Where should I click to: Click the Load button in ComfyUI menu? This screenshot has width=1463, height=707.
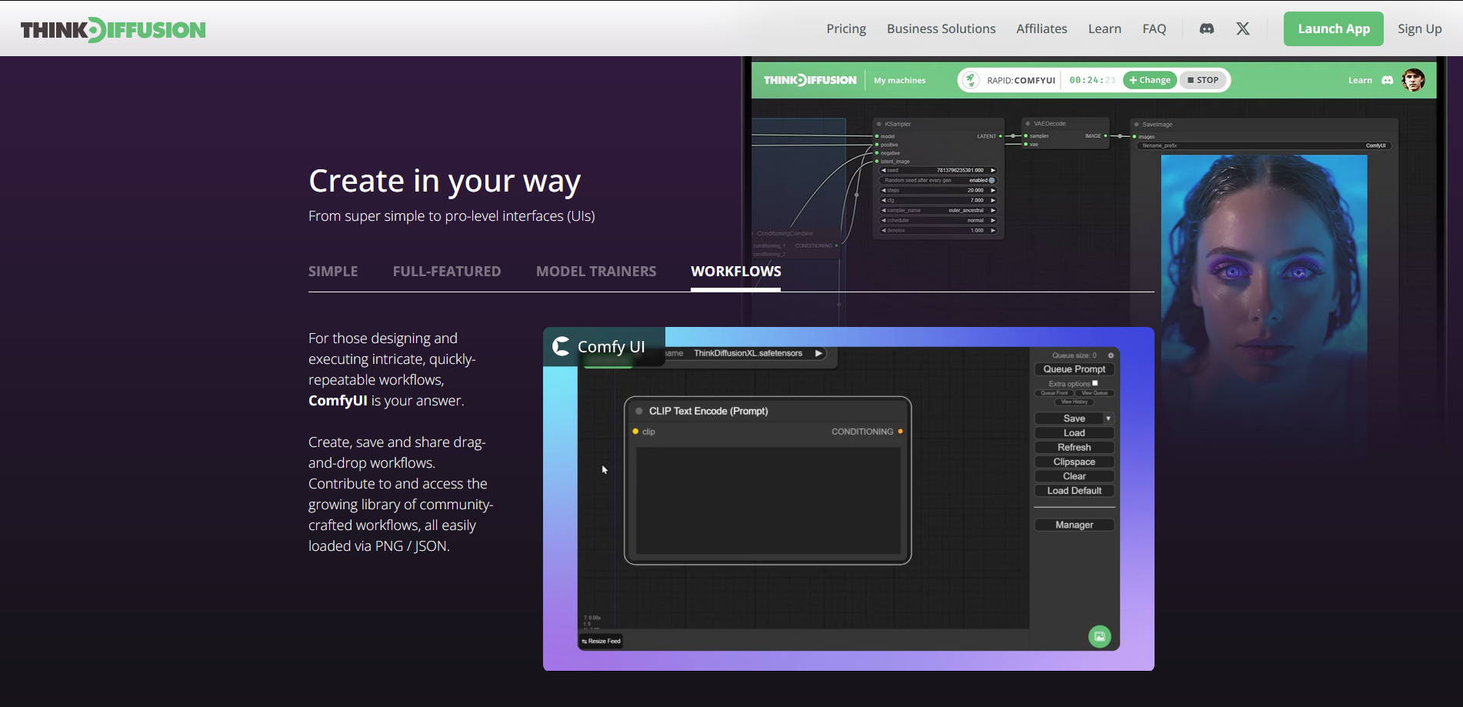click(1074, 433)
